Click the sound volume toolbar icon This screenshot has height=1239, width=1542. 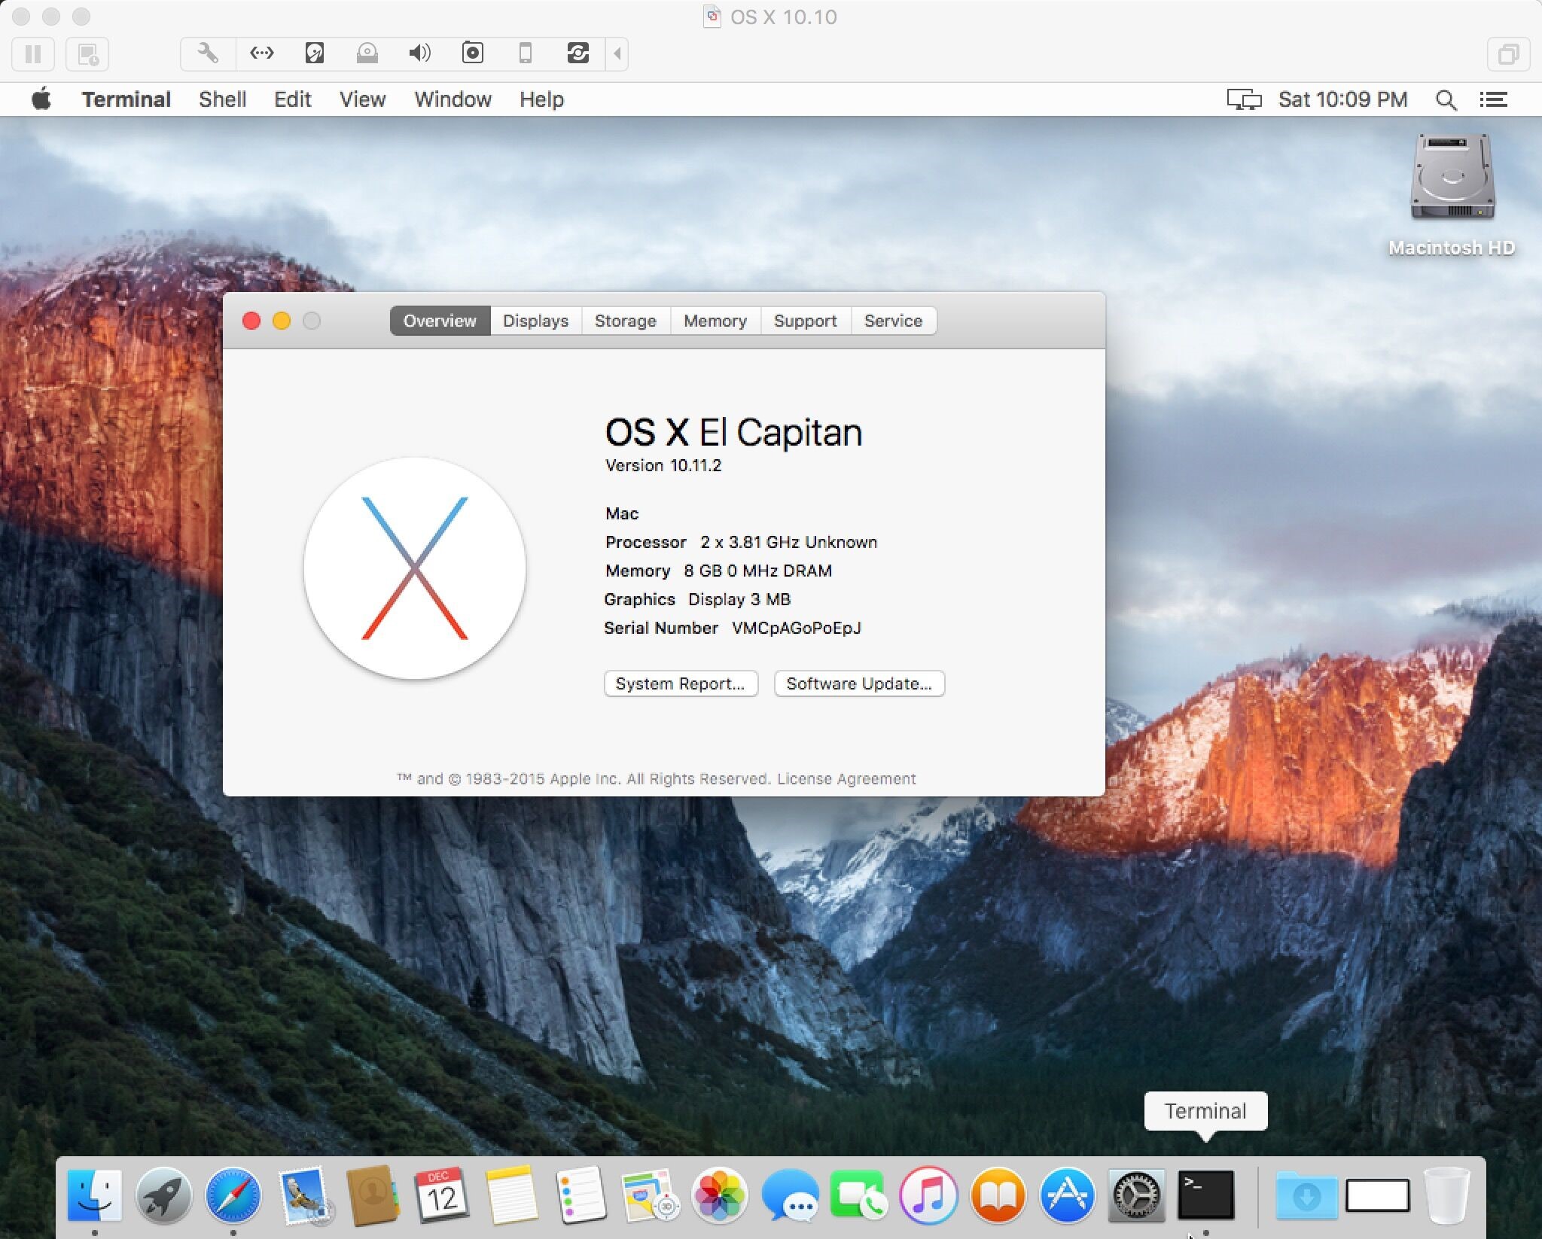click(419, 53)
